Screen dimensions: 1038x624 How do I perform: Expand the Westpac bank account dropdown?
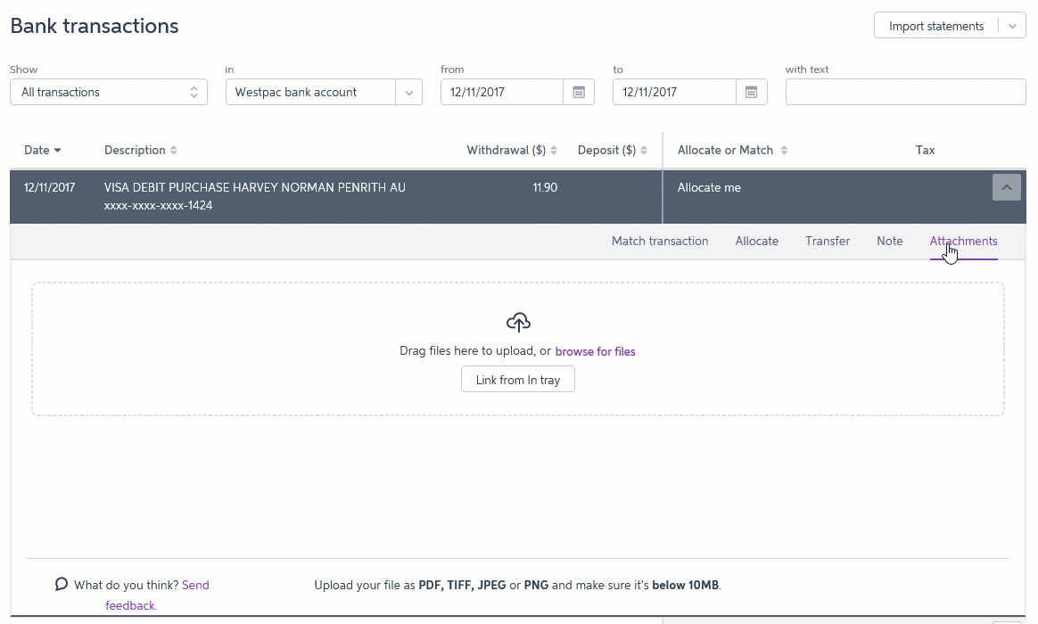point(408,92)
